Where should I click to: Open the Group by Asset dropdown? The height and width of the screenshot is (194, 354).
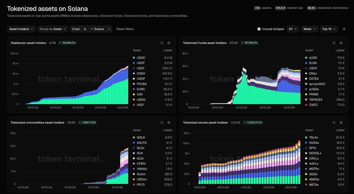coord(53,29)
